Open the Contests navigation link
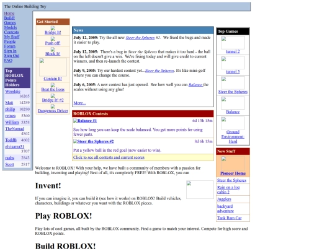Screen dimensions: 335x251 coord(11,32)
